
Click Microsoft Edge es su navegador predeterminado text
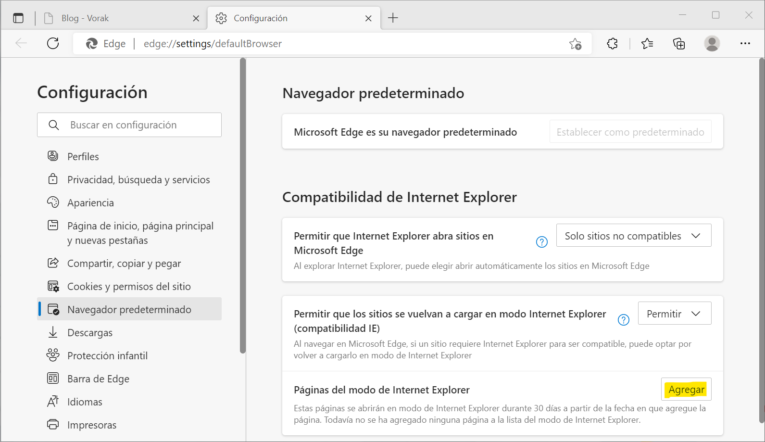405,132
